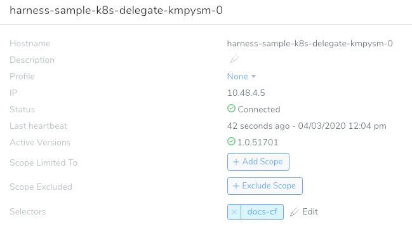This screenshot has height=231, width=412.
Task: Click the Last heartbeat timestamp
Action: (307, 126)
